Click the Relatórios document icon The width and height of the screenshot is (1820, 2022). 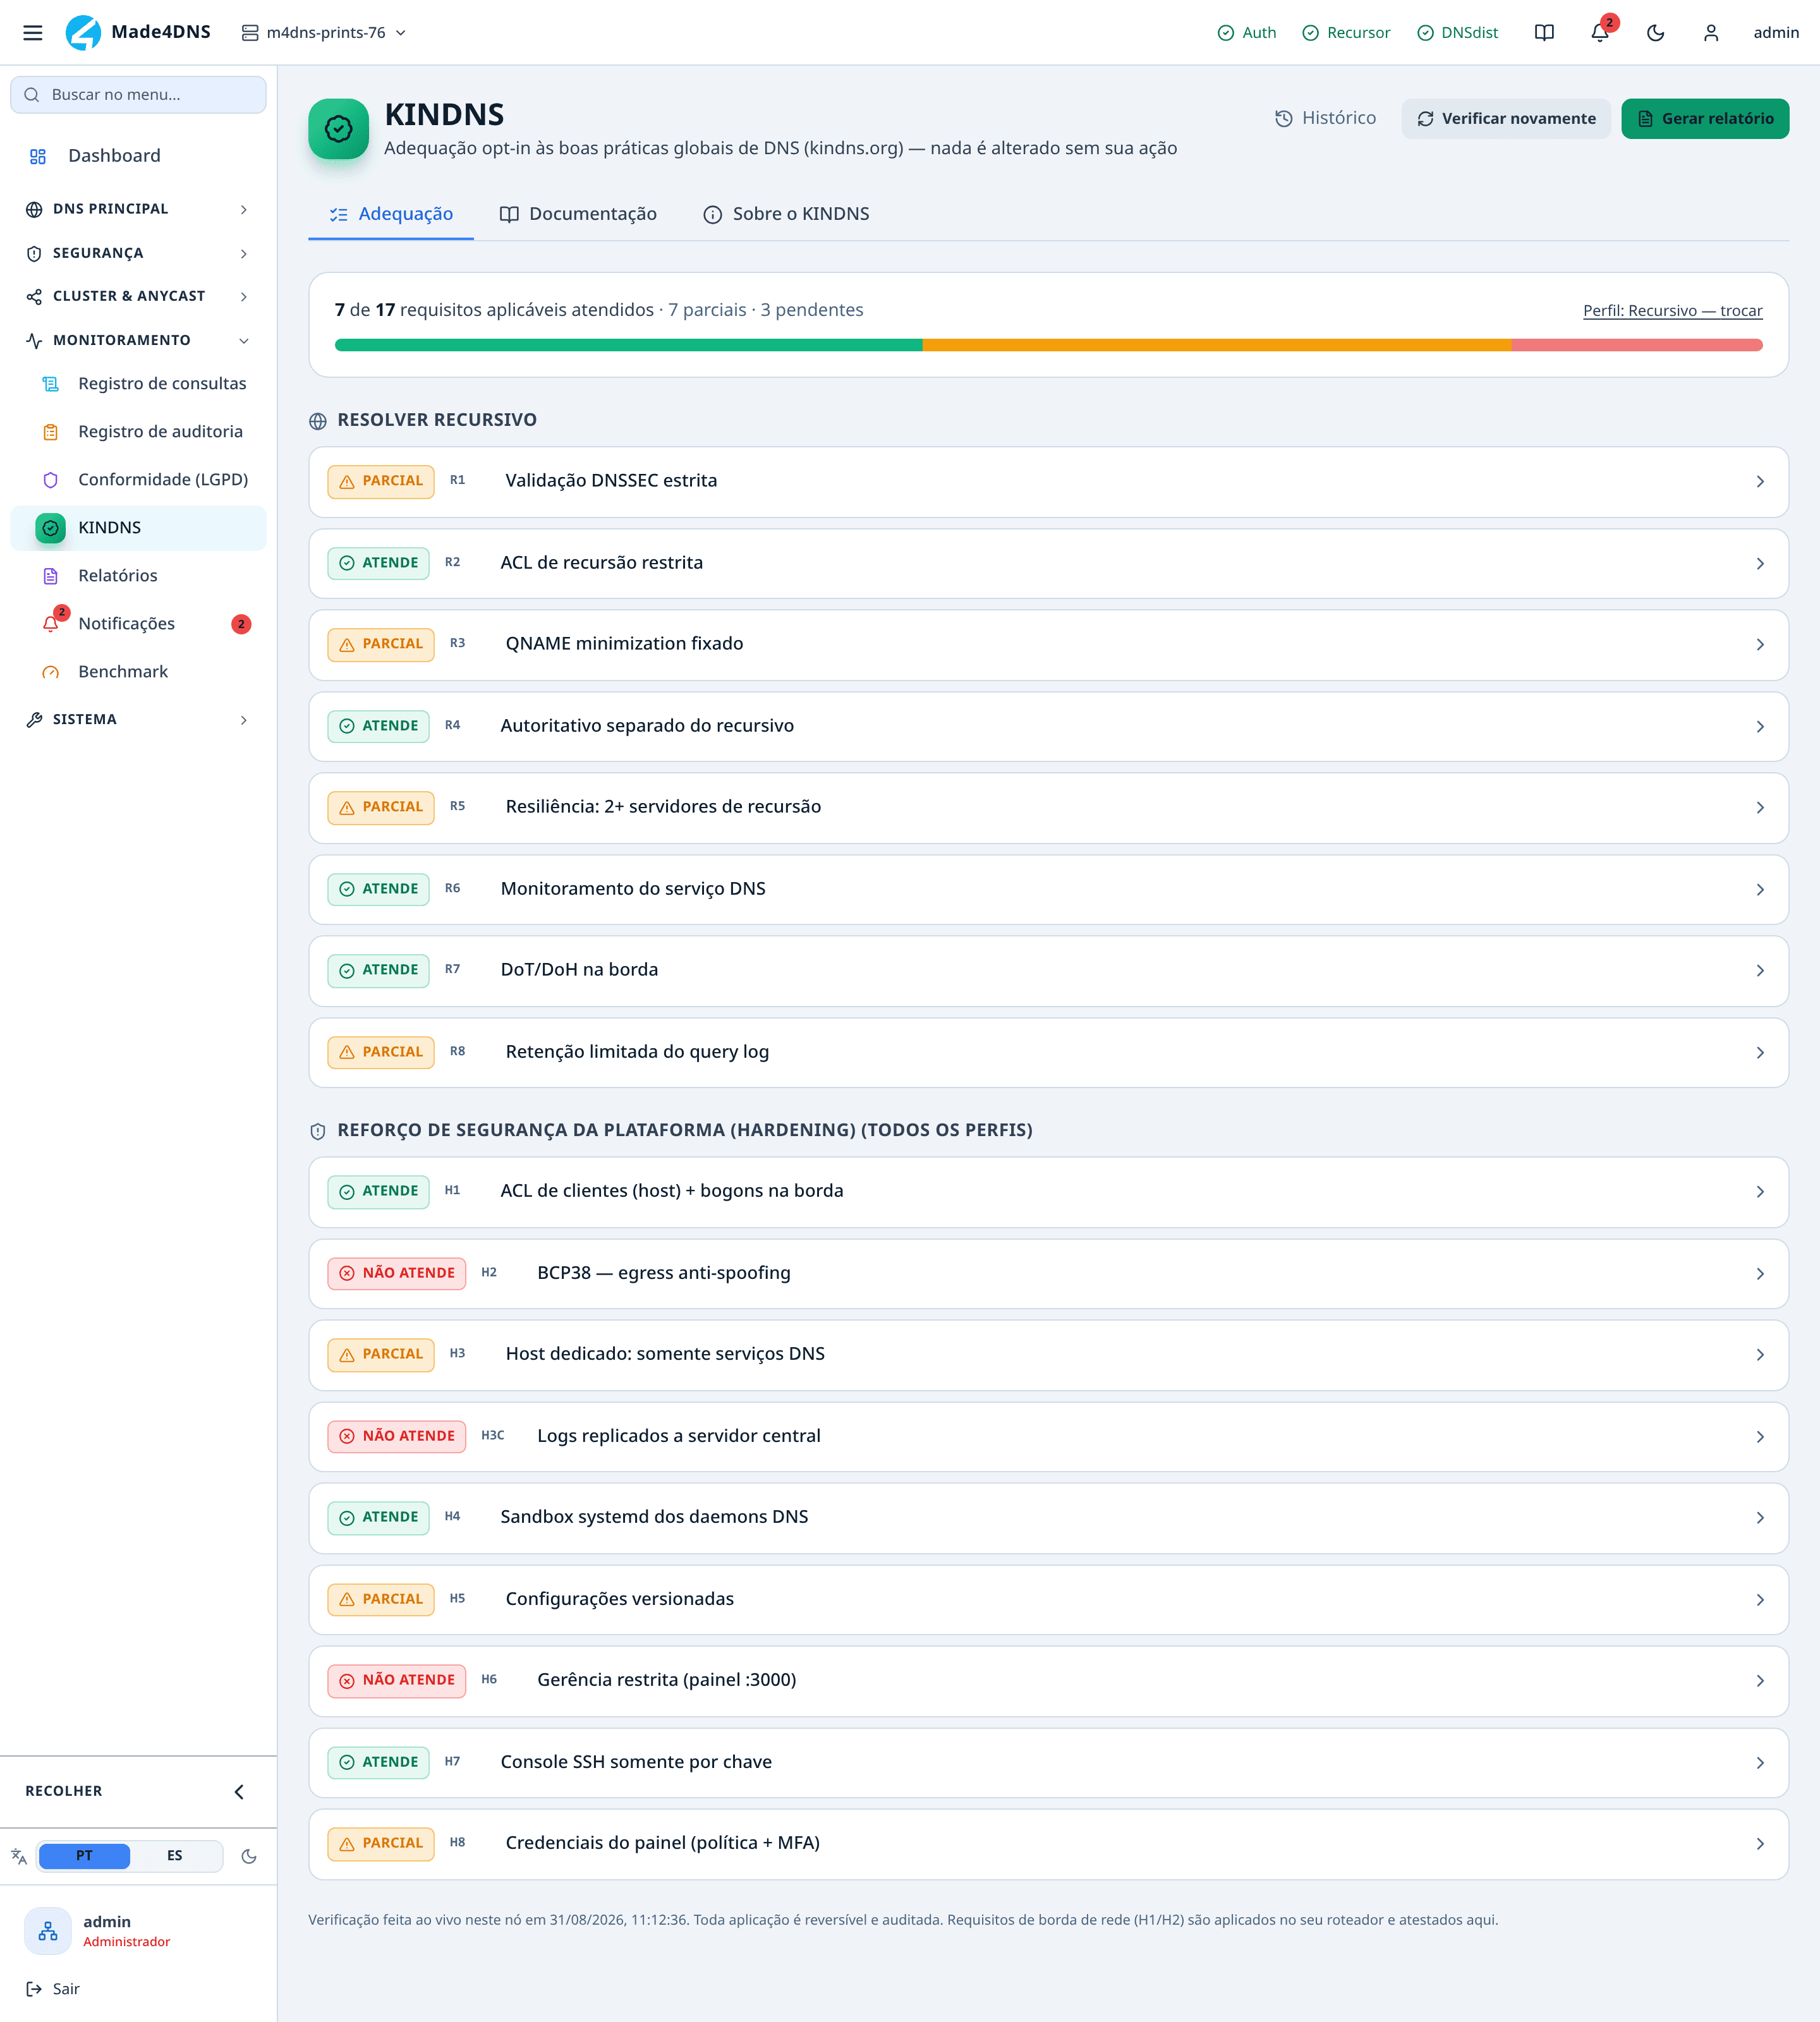click(50, 576)
